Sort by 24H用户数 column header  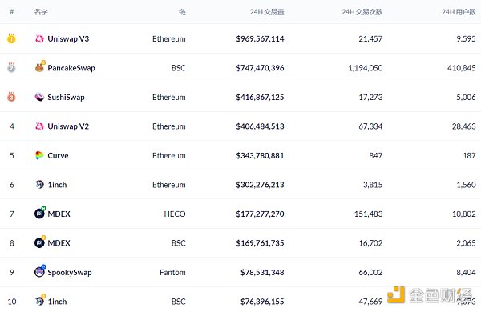459,12
